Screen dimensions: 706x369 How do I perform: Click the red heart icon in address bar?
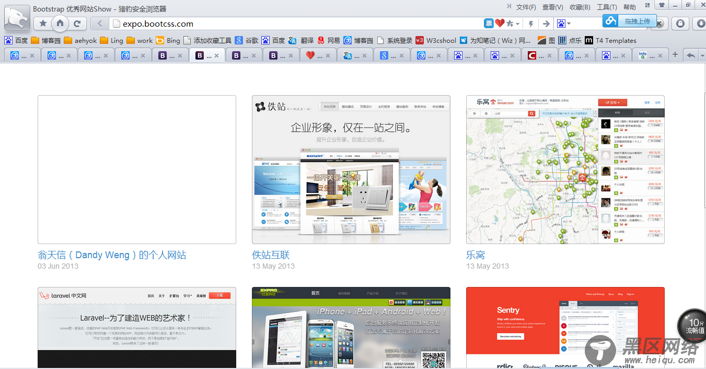(500, 24)
